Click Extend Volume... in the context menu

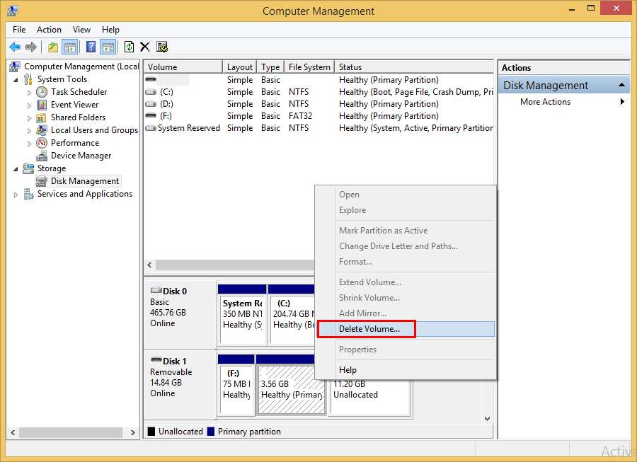(x=406, y=282)
